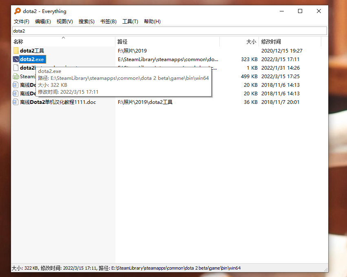Maximize the Everything window

point(300,11)
